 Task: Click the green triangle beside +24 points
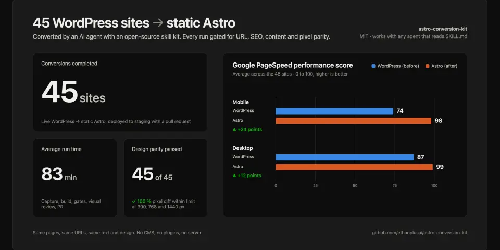pyautogui.click(x=234, y=130)
